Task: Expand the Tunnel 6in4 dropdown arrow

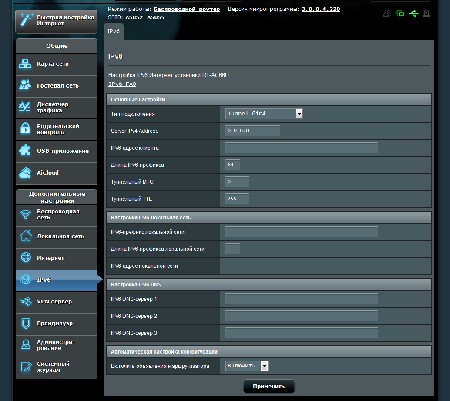Action: 299,114
